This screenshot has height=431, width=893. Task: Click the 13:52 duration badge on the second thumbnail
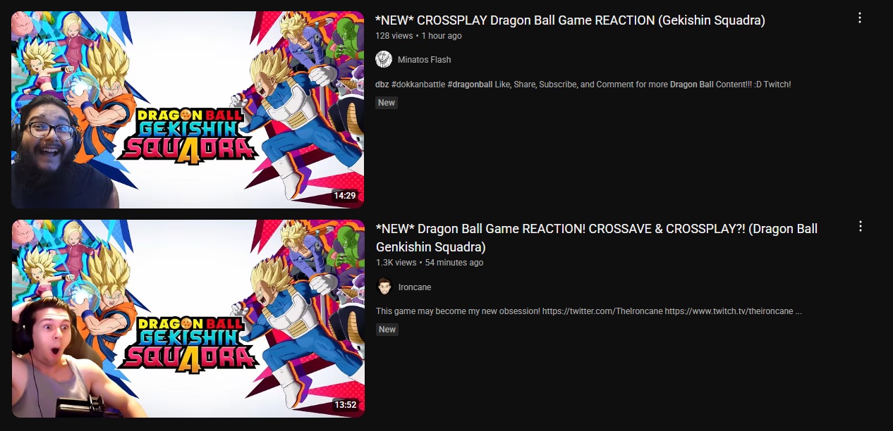(345, 405)
